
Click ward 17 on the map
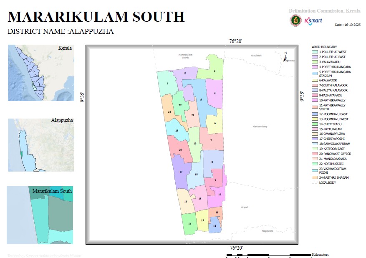pos(181,172)
